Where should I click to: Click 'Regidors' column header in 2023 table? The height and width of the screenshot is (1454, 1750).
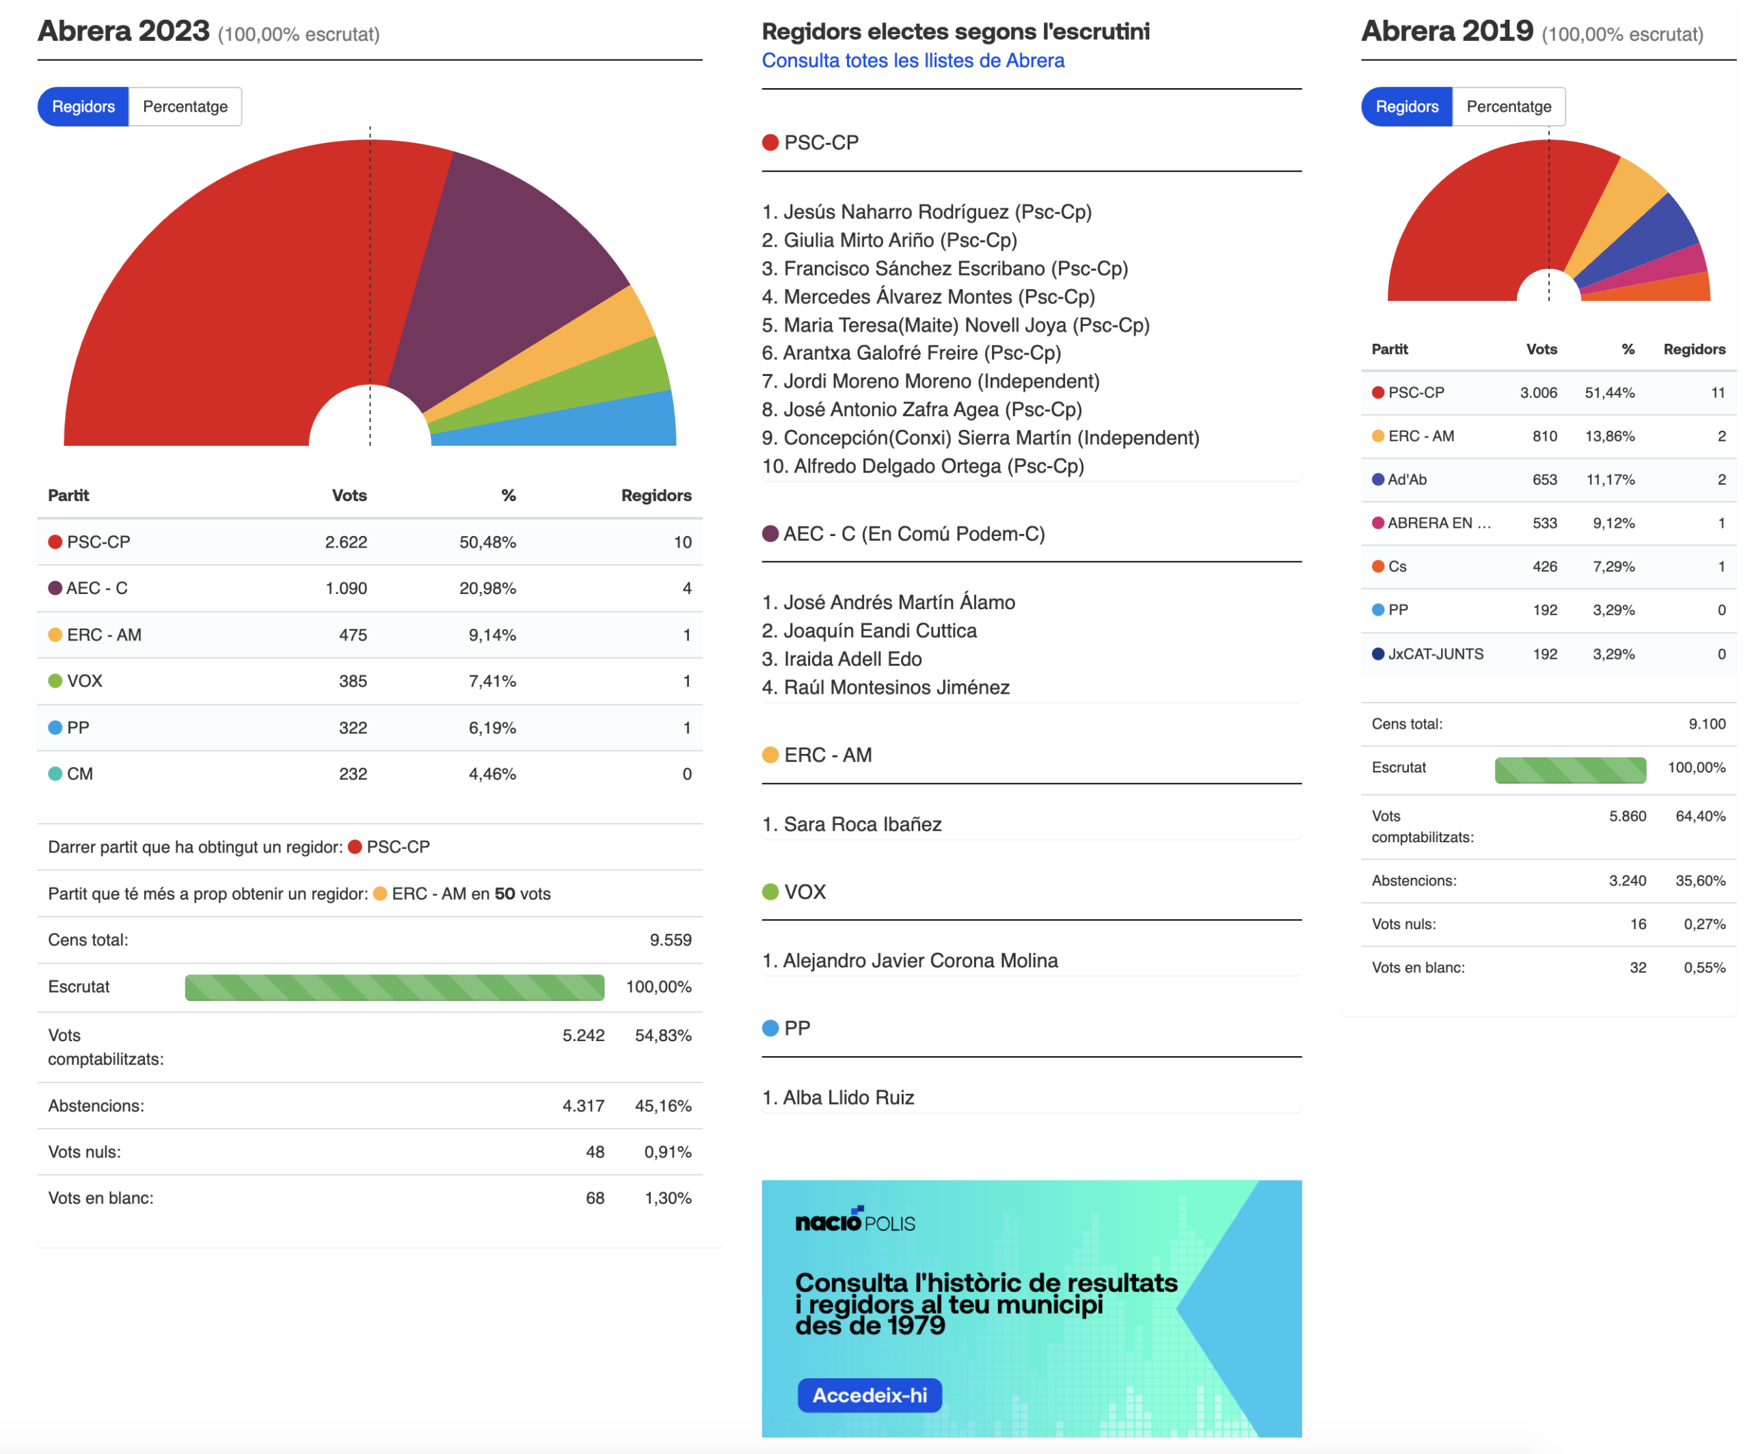[x=656, y=496]
